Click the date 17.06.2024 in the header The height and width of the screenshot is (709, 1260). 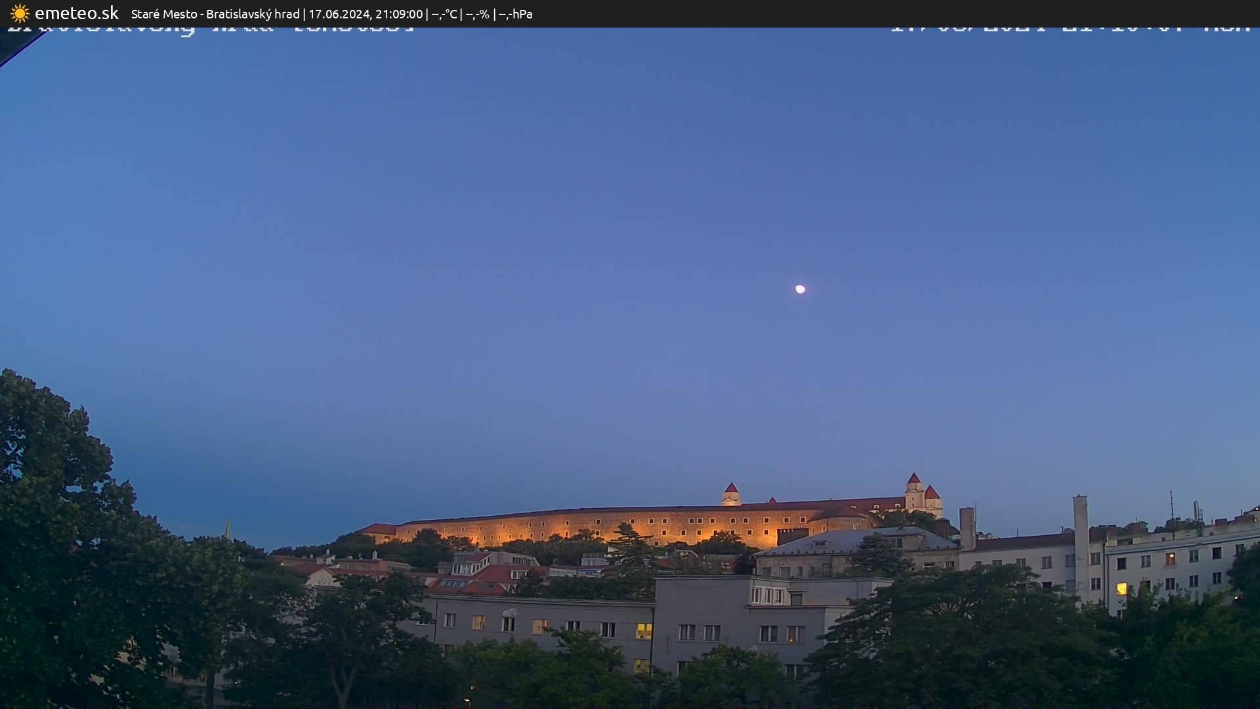(342, 13)
